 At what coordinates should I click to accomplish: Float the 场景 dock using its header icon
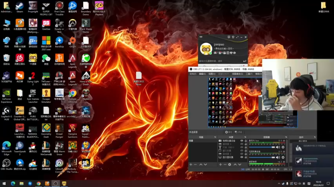click(215, 137)
